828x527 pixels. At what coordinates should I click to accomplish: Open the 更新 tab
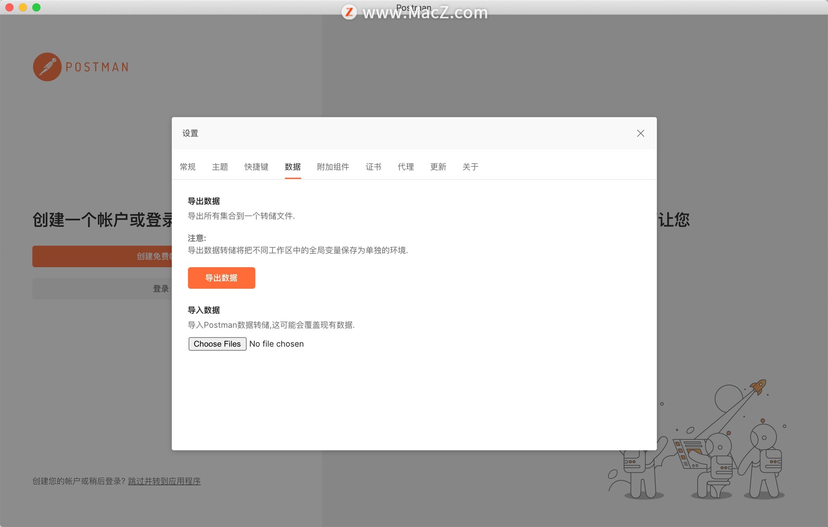point(438,167)
